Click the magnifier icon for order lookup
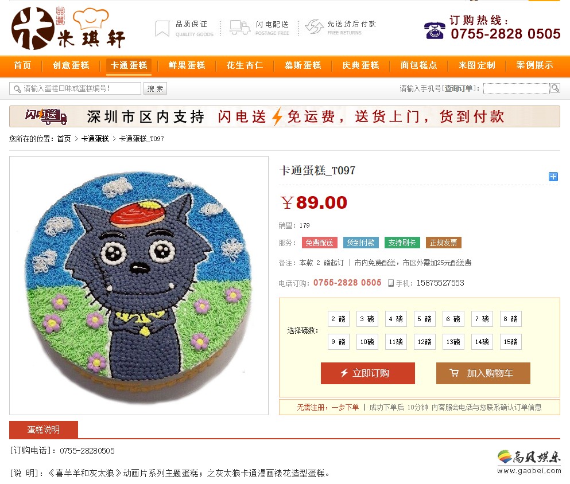 pos(555,88)
